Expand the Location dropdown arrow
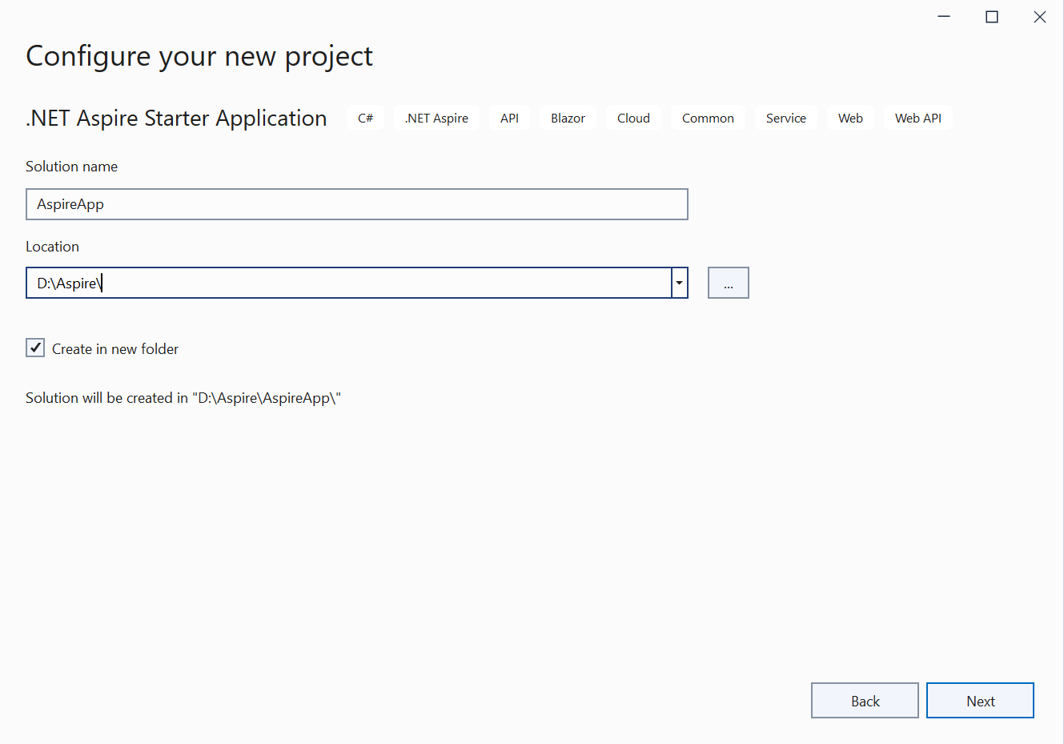The image size is (1064, 744). click(680, 283)
